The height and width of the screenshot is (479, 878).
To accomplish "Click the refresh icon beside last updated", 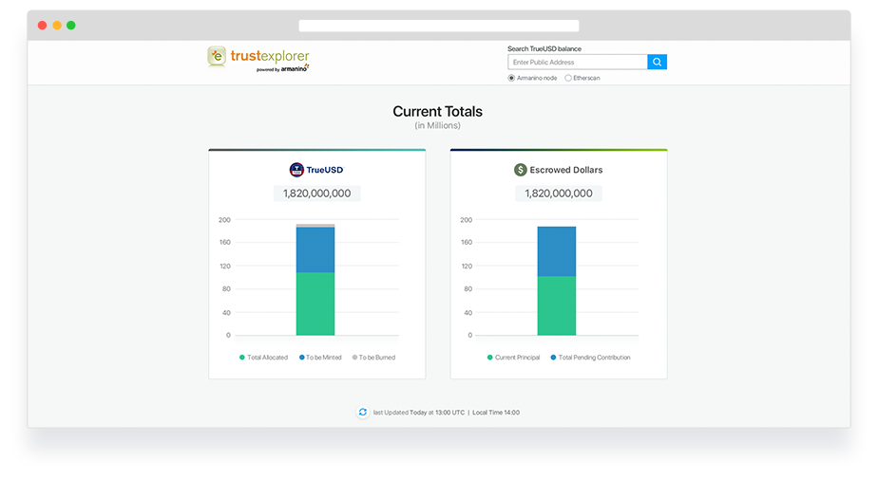I will tap(362, 413).
